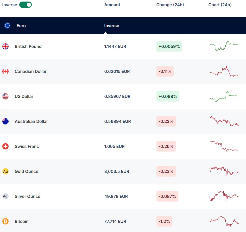Click the Euro flag icon

(x=7, y=26)
